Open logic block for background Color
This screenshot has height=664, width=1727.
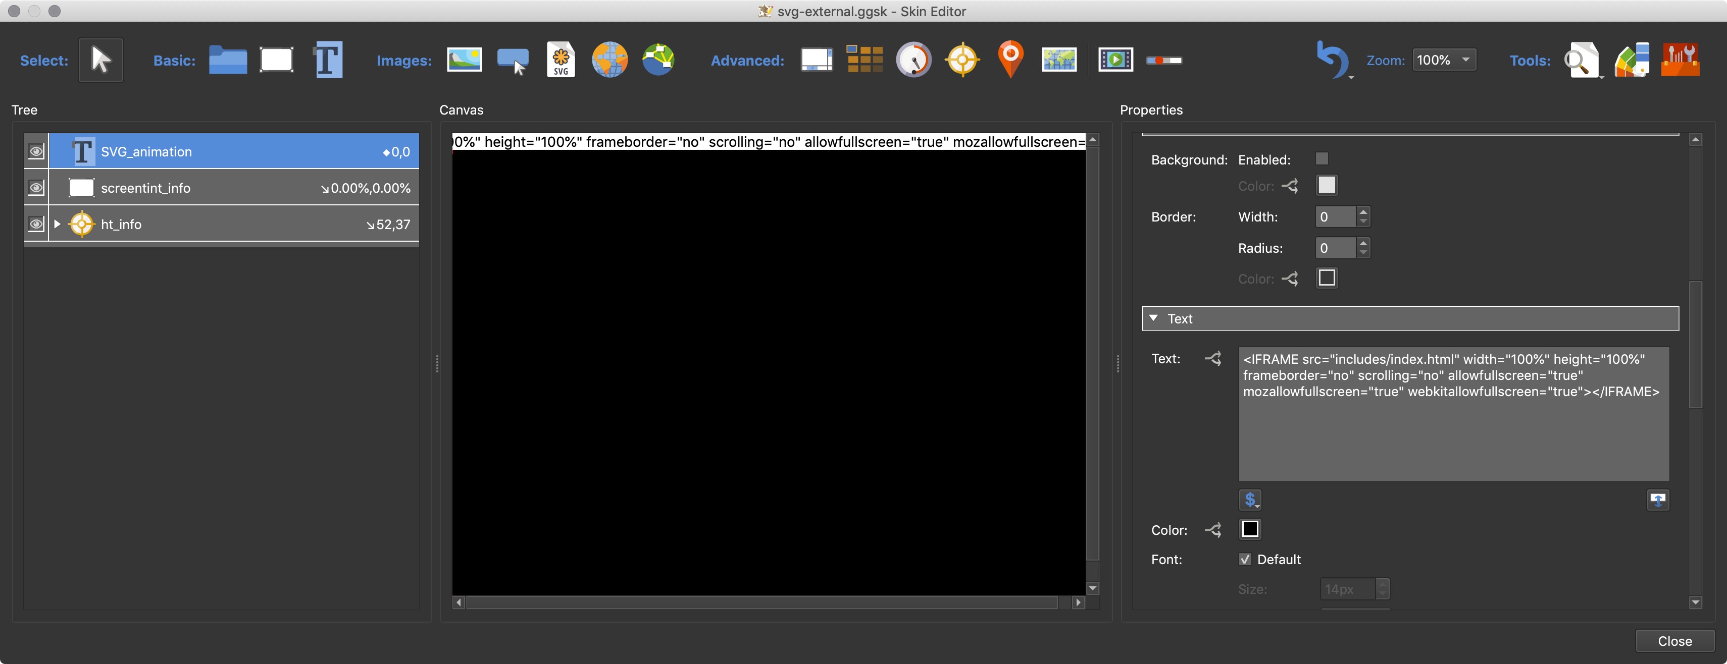(1290, 186)
